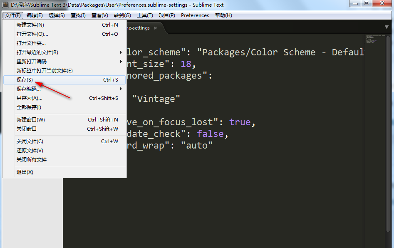Image resolution: width=394 pixels, height=248 pixels.
Task: Maximize the Sublime Text window
Action: [x=367, y=3]
